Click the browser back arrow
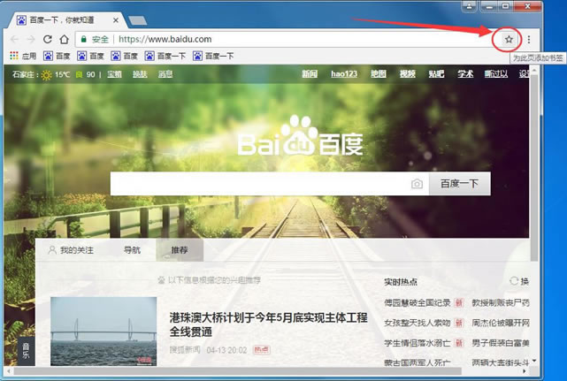The image size is (567, 381). click(15, 39)
